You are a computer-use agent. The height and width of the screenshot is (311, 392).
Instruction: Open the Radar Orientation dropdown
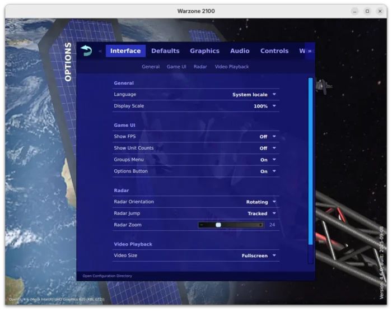pos(261,202)
